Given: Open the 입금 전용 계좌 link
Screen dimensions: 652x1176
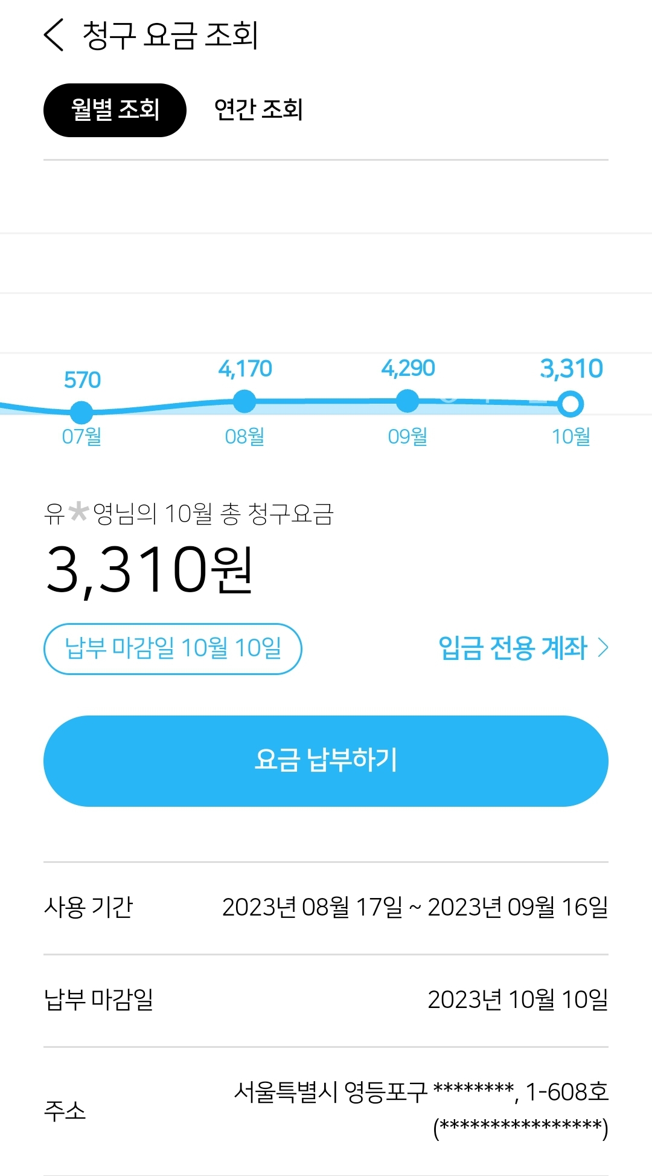Looking at the screenshot, I should 513,648.
